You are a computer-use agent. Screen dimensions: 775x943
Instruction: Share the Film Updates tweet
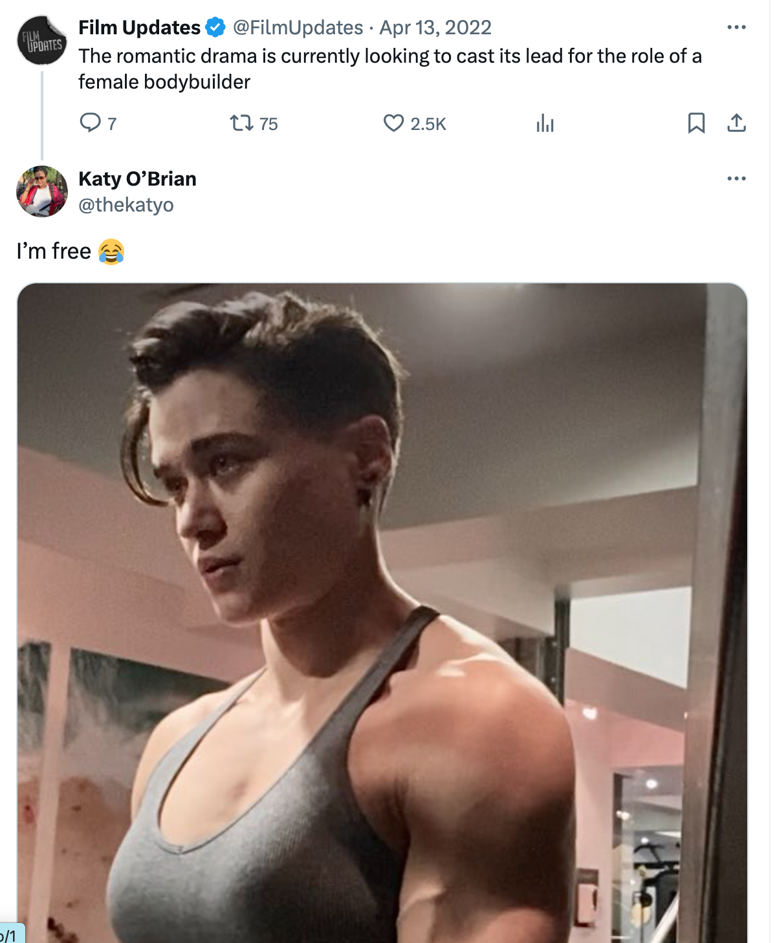pos(736,123)
